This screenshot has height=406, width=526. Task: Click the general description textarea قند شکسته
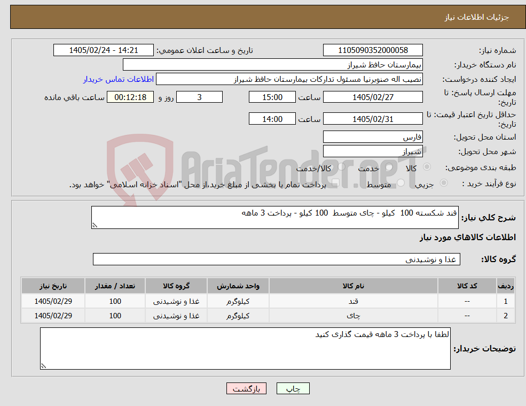pos(274,218)
